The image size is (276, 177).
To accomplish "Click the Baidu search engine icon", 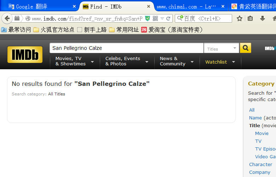I will pos(180,18).
